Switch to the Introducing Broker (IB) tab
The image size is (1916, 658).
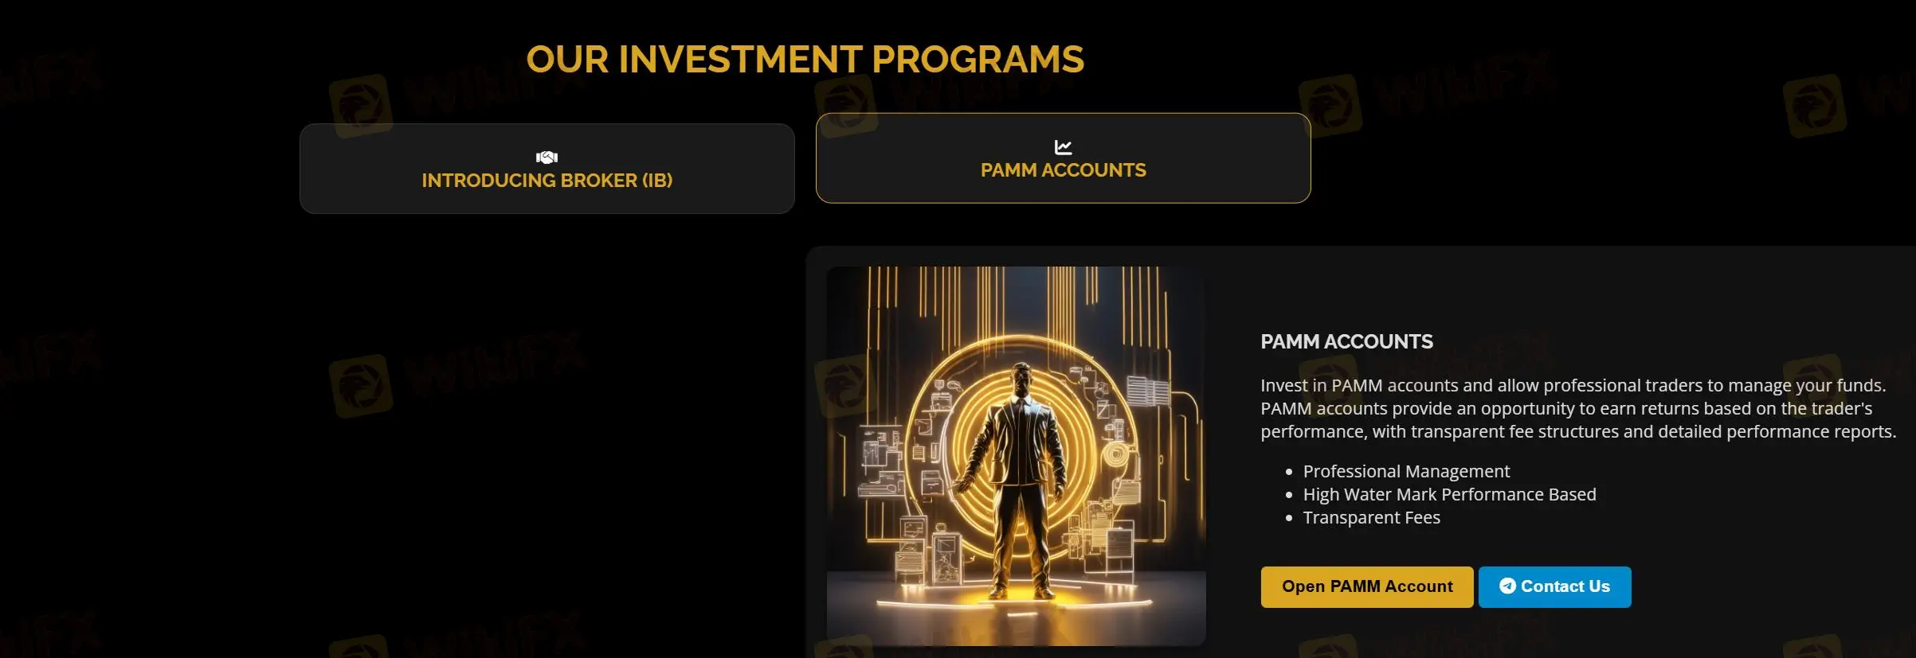point(547,181)
